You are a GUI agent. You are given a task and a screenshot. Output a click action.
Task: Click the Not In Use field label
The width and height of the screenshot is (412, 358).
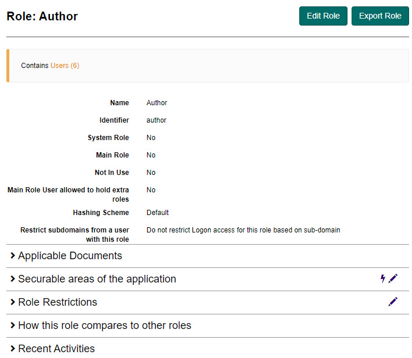112,173
